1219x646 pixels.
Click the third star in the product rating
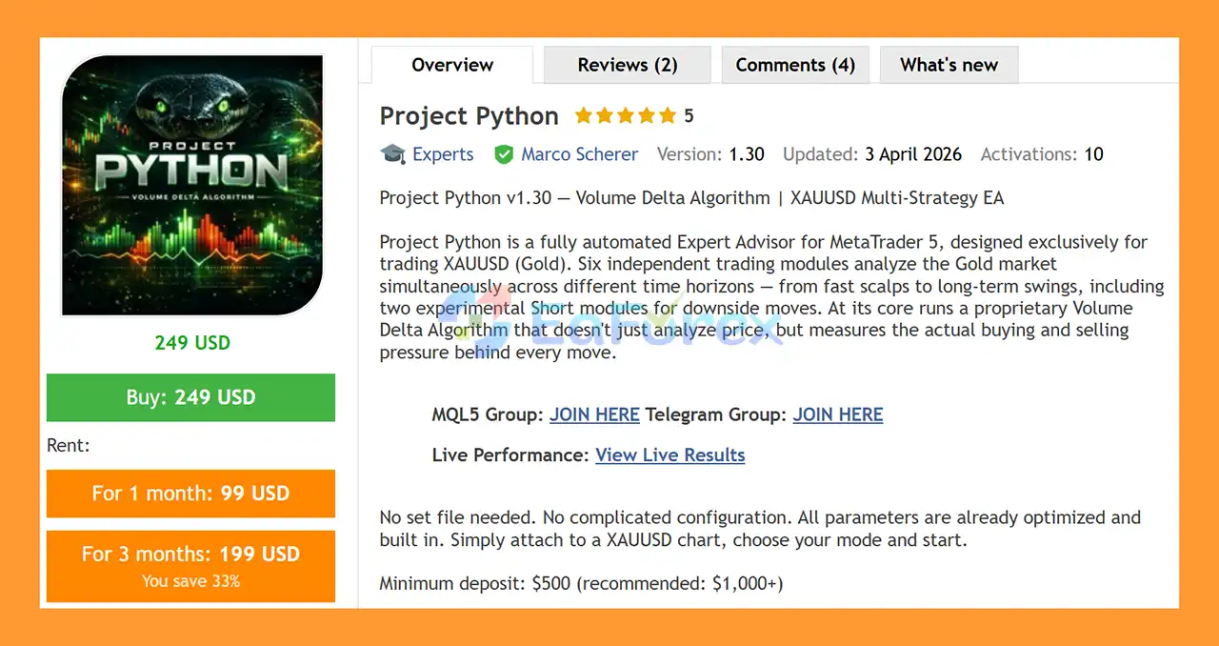click(624, 114)
